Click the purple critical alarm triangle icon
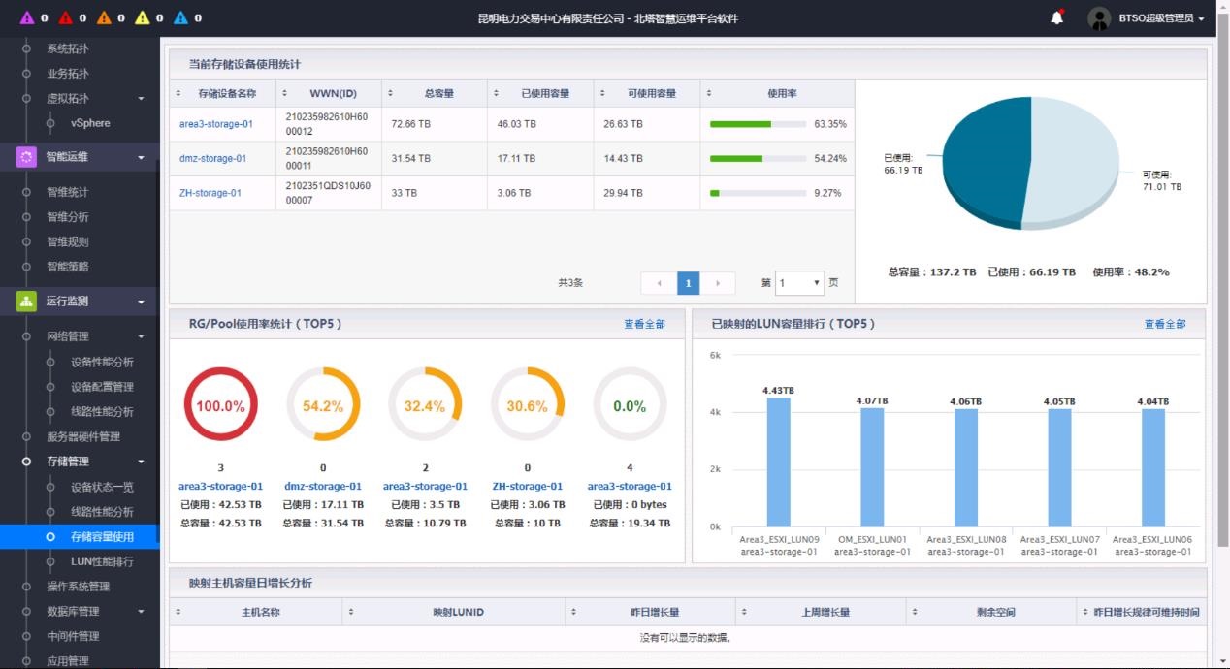 (x=27, y=17)
